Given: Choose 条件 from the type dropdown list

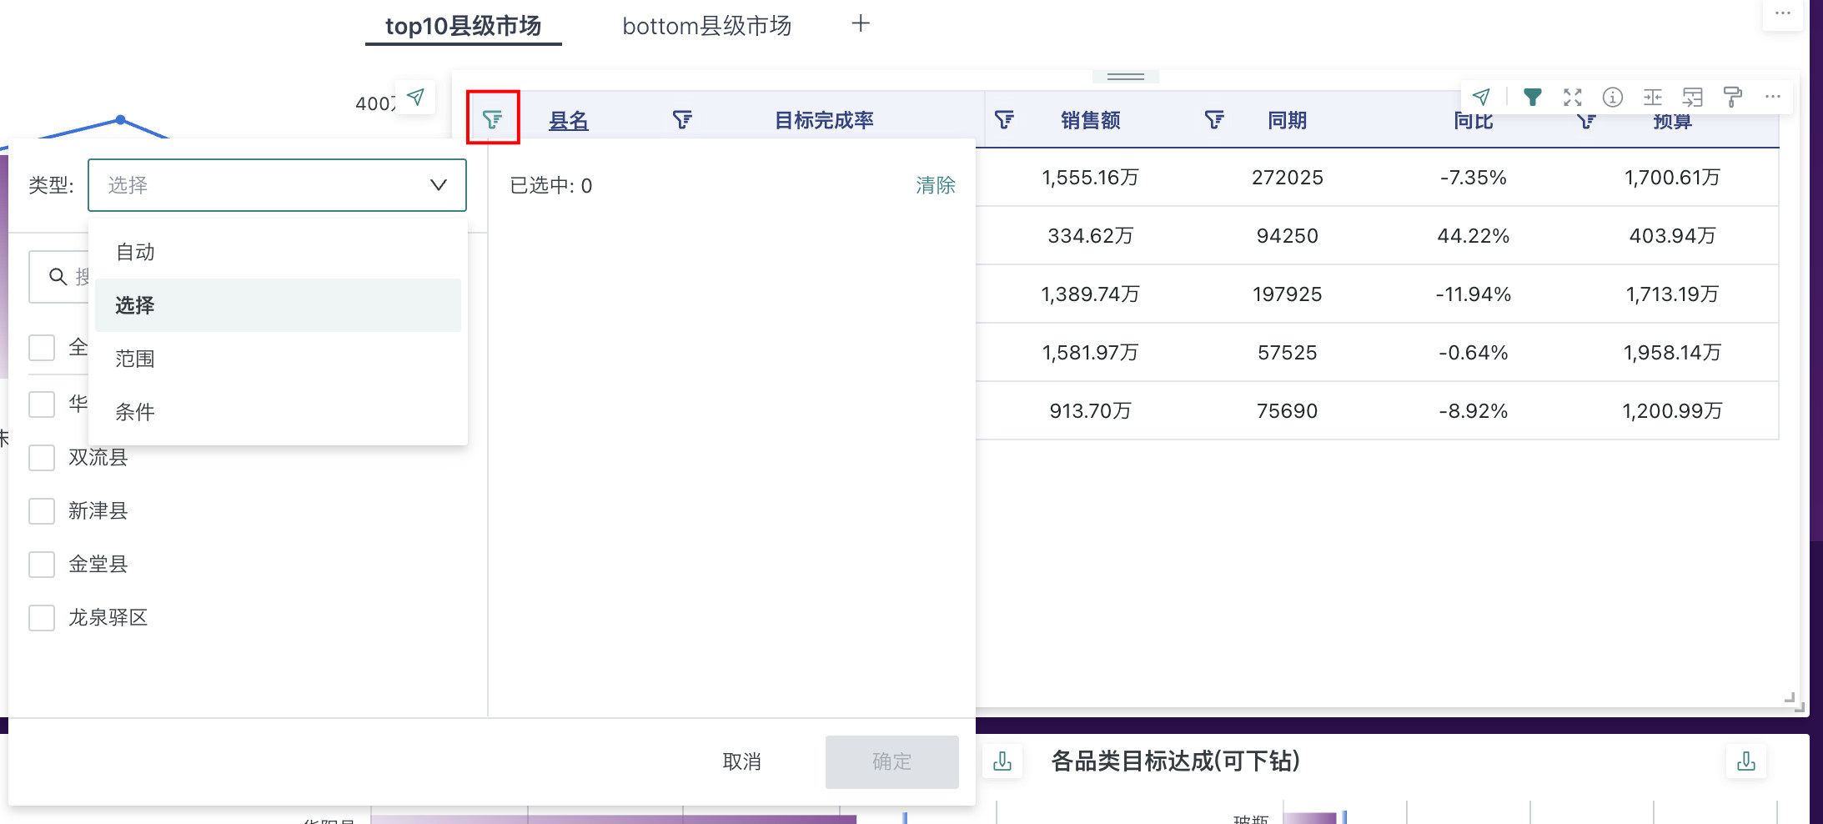Looking at the screenshot, I should coord(135,412).
